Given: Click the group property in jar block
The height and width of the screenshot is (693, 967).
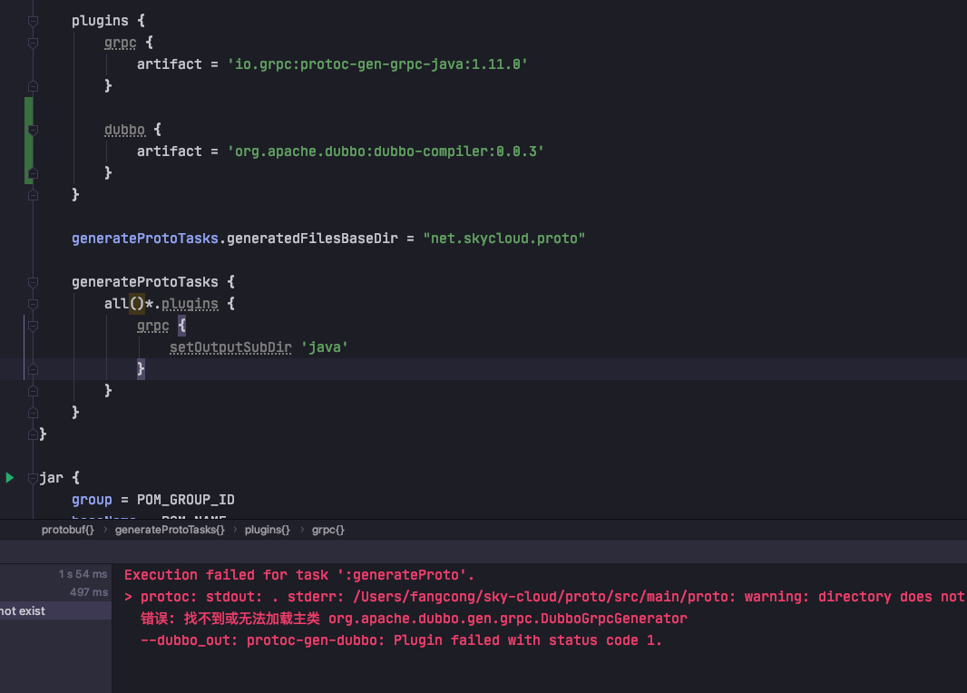Looking at the screenshot, I should [x=92, y=500].
